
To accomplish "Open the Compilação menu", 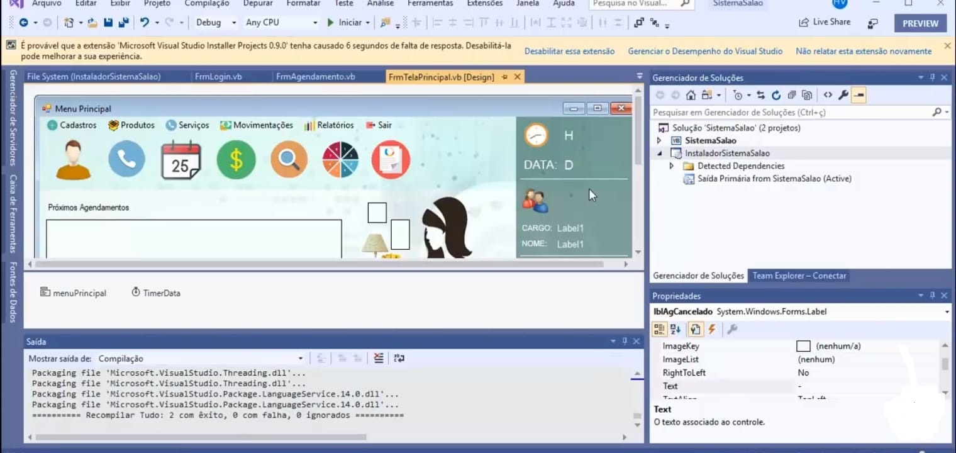I will tap(207, 3).
